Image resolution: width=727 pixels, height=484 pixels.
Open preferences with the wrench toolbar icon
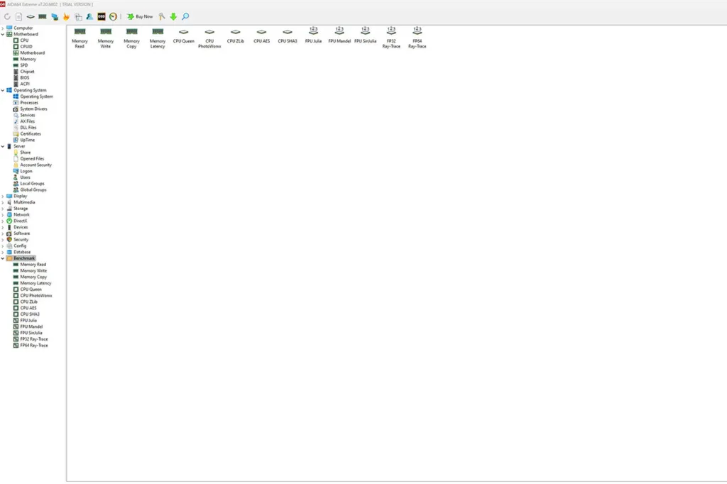(162, 17)
